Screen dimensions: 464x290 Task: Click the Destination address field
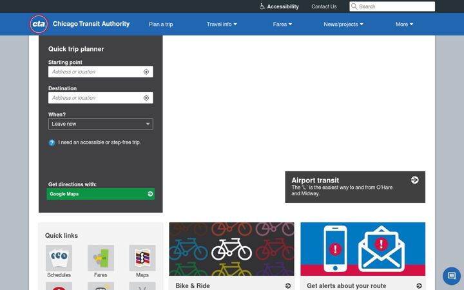point(101,98)
